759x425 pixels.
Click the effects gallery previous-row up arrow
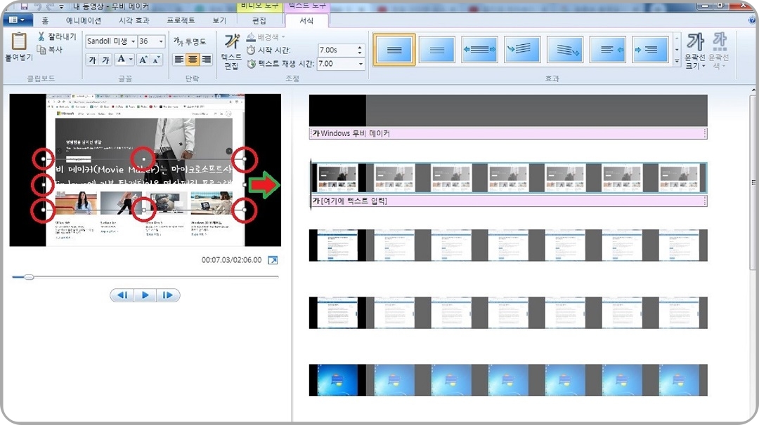677,39
